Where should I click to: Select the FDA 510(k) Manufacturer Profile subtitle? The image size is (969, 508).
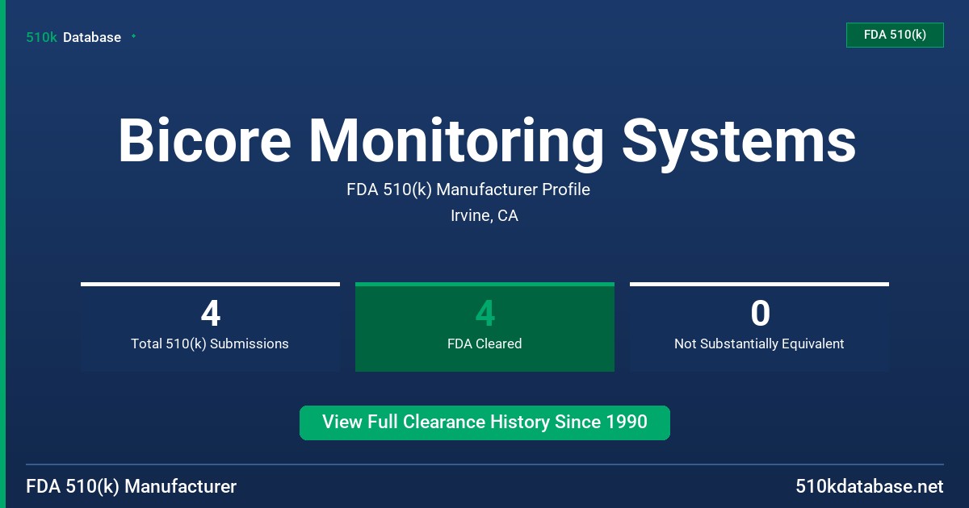coord(468,189)
